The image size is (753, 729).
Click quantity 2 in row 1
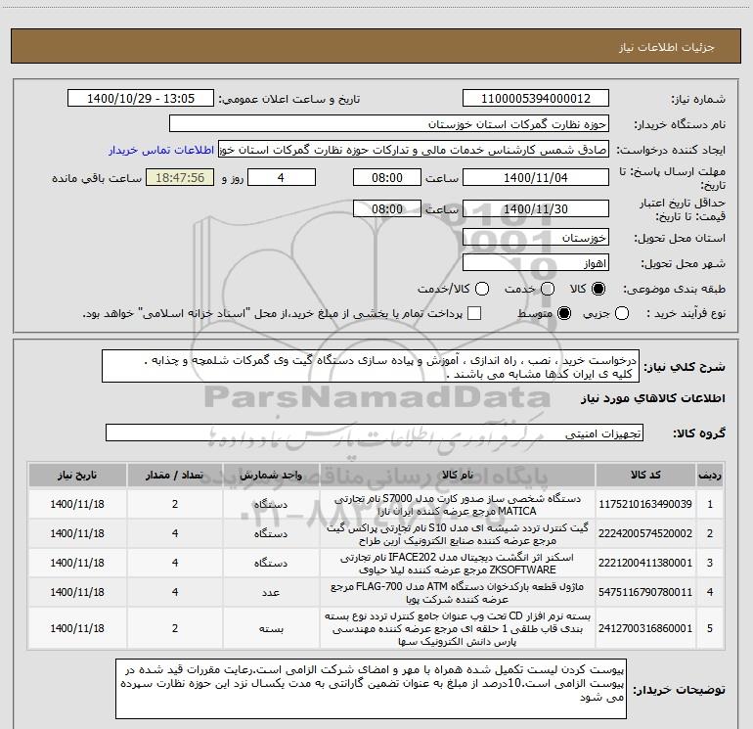tap(175, 504)
